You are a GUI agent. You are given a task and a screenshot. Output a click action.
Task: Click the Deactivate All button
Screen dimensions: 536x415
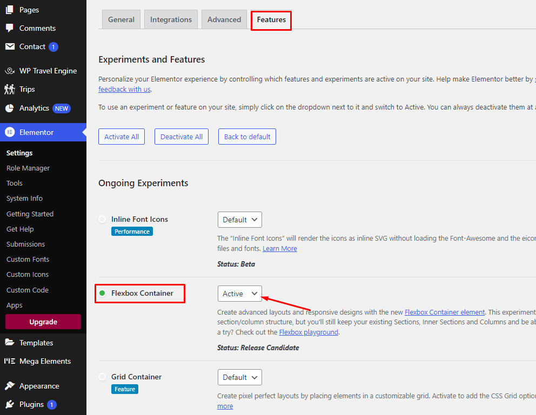pyautogui.click(x=182, y=137)
